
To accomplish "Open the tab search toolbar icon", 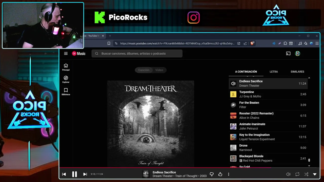I will pos(291,43).
